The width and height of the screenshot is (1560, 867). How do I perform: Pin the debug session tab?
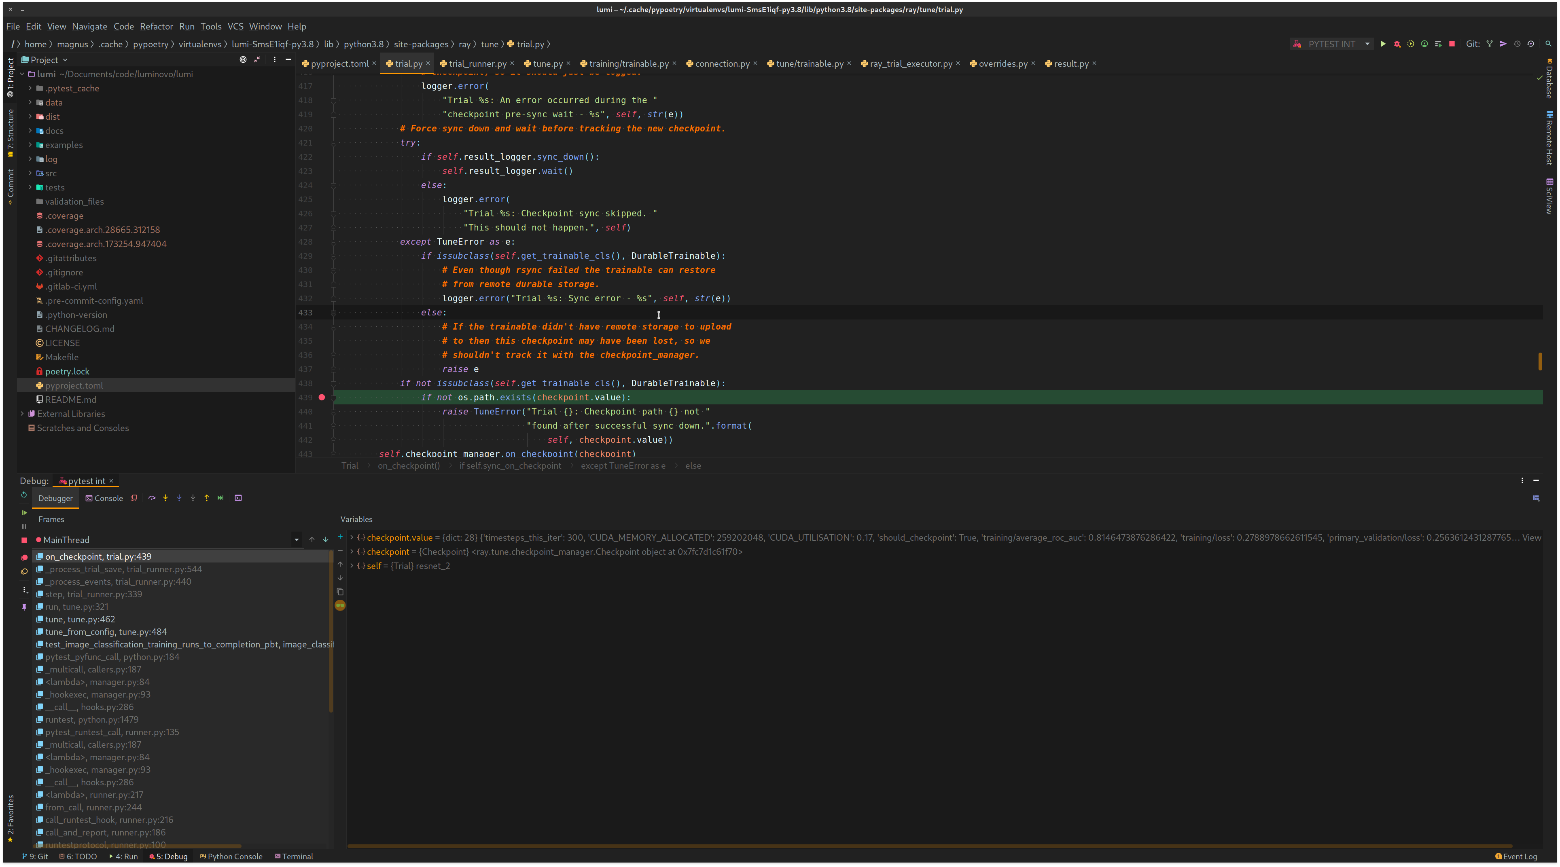tap(25, 607)
